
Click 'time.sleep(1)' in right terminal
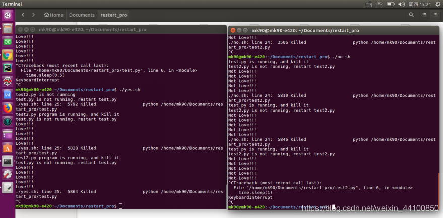(256, 192)
